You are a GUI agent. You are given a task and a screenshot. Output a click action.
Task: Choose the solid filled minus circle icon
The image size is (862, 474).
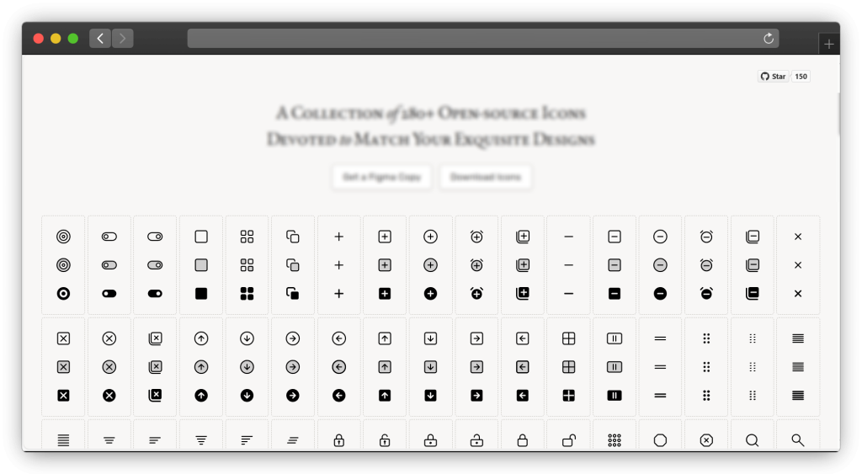point(660,293)
